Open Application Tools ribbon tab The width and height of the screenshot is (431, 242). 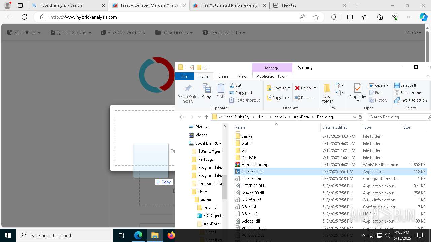tap(272, 76)
